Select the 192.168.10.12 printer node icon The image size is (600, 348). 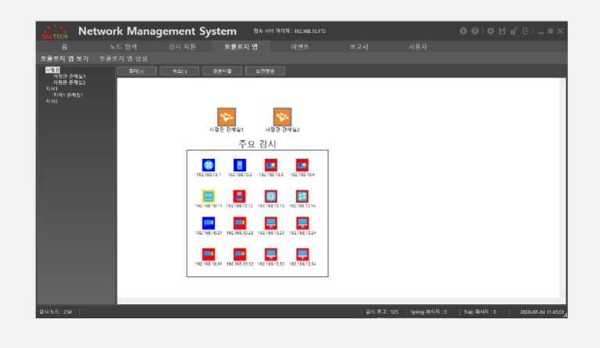tap(240, 196)
